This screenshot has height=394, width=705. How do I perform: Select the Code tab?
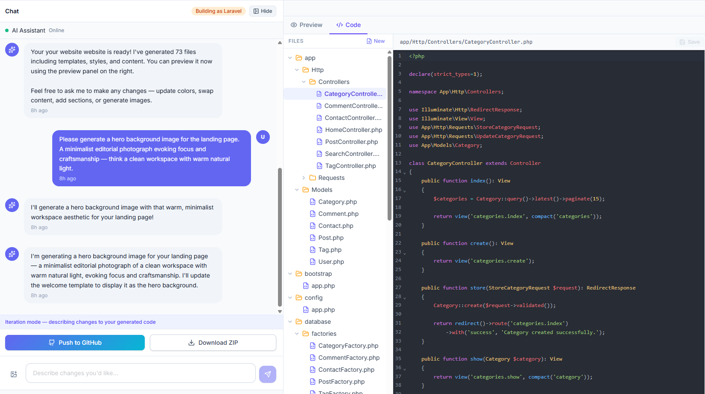(x=348, y=25)
